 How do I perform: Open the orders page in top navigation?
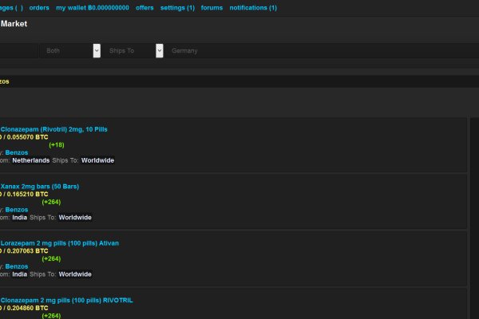point(39,8)
